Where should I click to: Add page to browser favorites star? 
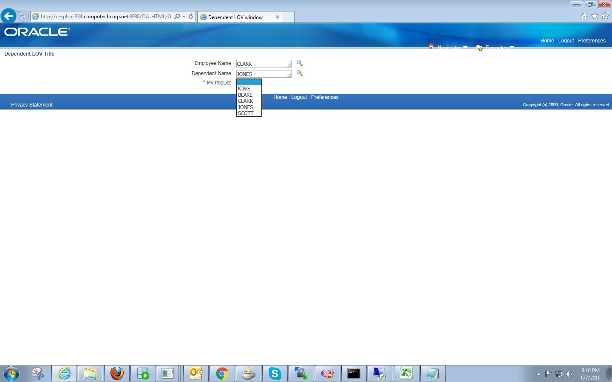[x=594, y=16]
